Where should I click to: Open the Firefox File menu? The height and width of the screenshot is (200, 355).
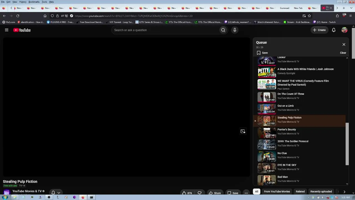(2, 2)
